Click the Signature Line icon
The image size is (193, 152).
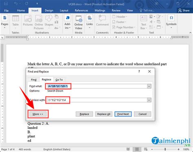pyautogui.click(x=160, y=17)
